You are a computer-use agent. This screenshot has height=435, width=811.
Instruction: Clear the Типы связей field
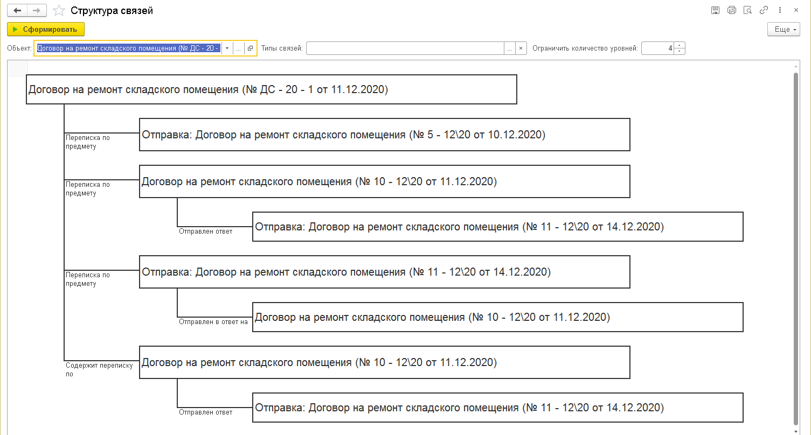tap(521, 48)
